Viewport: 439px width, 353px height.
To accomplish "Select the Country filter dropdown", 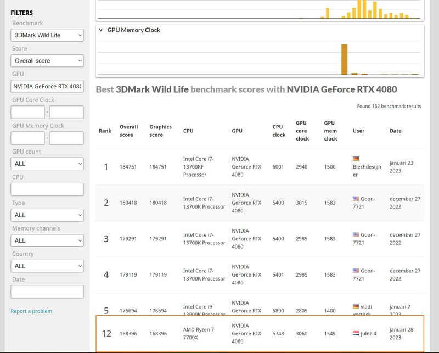I will click(47, 266).
